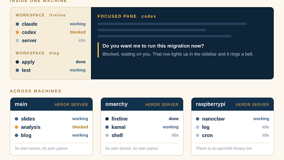Select the idle server pane row

point(51,40)
